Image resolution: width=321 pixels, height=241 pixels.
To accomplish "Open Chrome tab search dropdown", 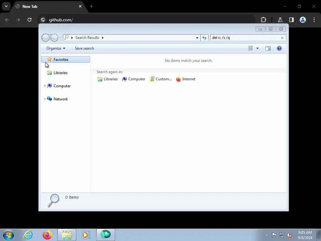I will pyautogui.click(x=6, y=6).
